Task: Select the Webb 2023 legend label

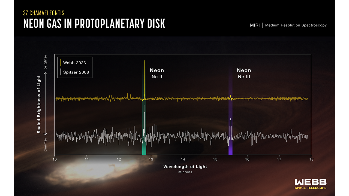Action: click(x=74, y=63)
